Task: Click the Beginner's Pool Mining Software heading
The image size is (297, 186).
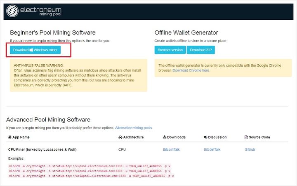Action: point(53,33)
